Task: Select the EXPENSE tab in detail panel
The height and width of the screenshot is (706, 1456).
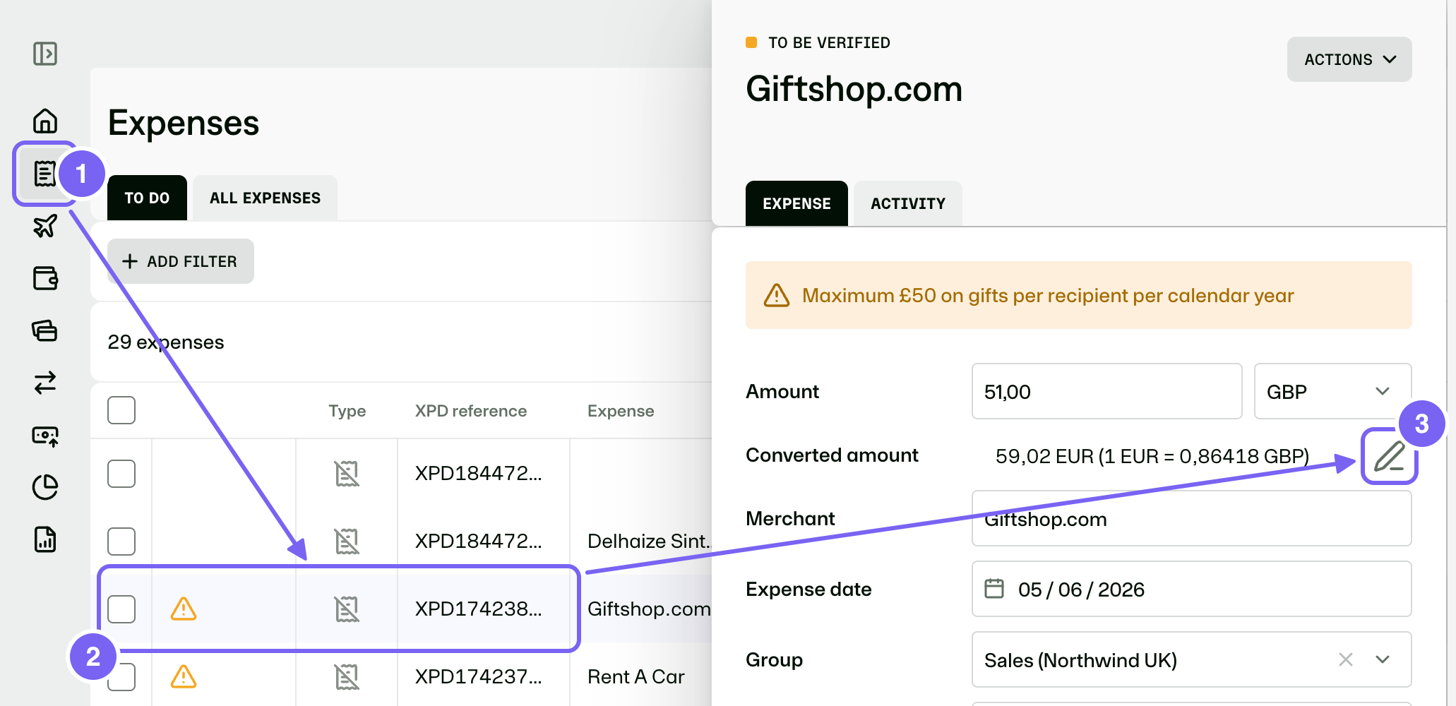Action: (x=796, y=203)
